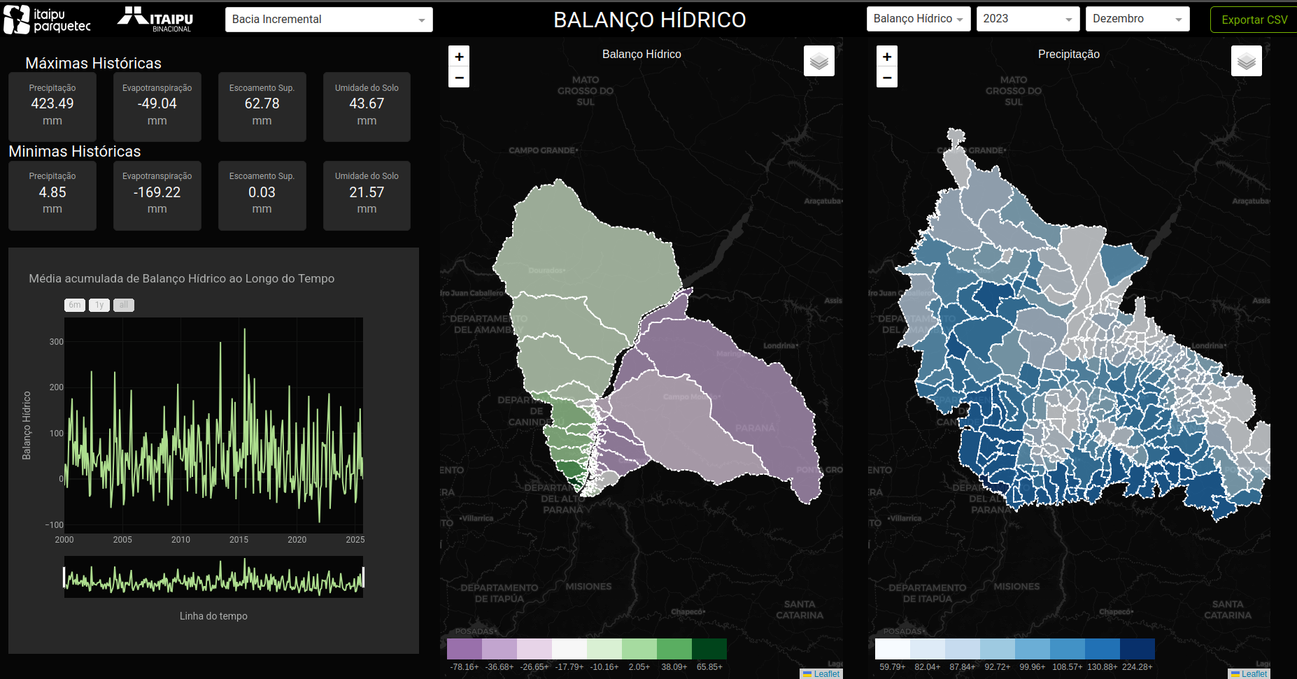Open the Balanço Hídrico variable selector
The image size is (1297, 679).
pyautogui.click(x=918, y=19)
